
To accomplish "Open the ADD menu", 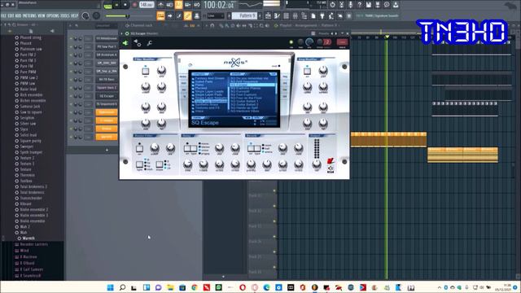I will (18, 15).
